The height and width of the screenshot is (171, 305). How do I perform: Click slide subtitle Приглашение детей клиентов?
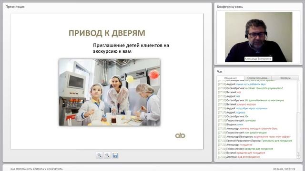click(131, 48)
